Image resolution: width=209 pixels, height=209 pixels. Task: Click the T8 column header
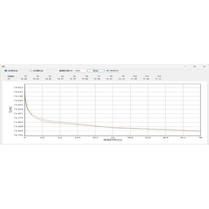pyautogui.click(x=111, y=76)
